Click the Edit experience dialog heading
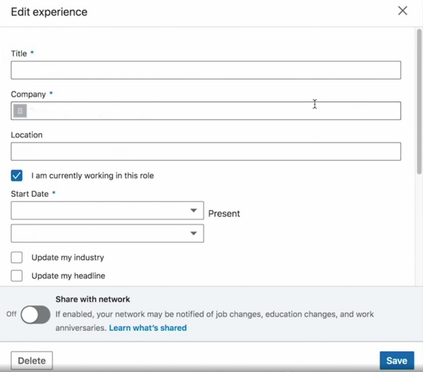 (49, 12)
